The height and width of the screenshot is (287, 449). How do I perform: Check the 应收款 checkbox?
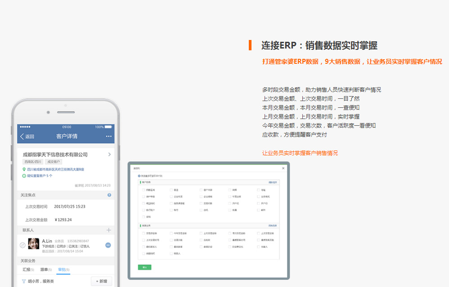pyautogui.click(x=201, y=240)
